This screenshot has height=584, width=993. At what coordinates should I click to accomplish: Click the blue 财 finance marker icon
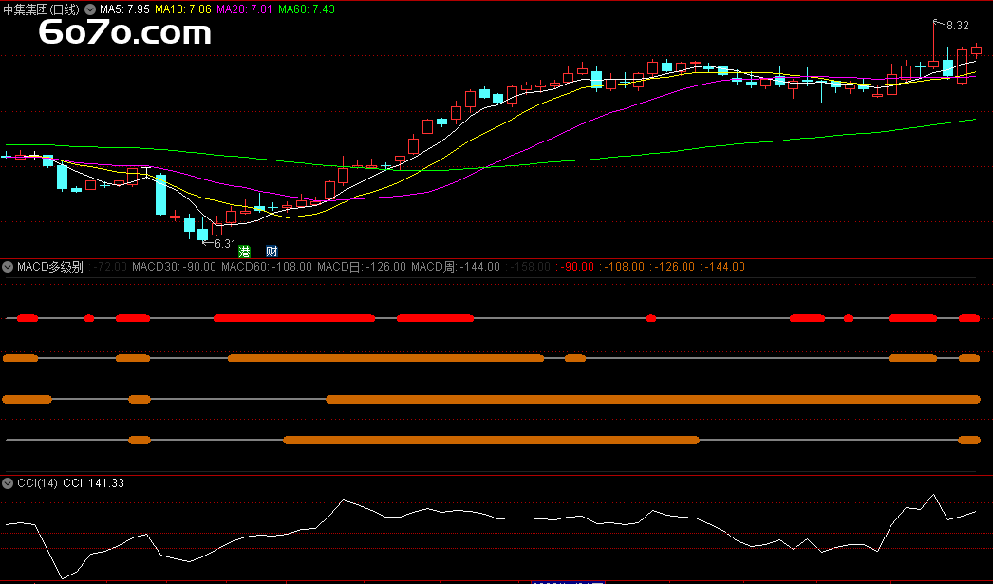click(272, 252)
